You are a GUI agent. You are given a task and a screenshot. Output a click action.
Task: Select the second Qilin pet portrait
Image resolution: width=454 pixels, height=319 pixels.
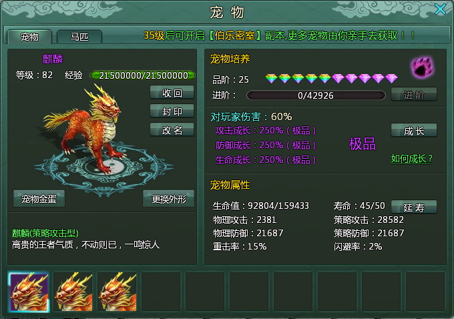73,292
